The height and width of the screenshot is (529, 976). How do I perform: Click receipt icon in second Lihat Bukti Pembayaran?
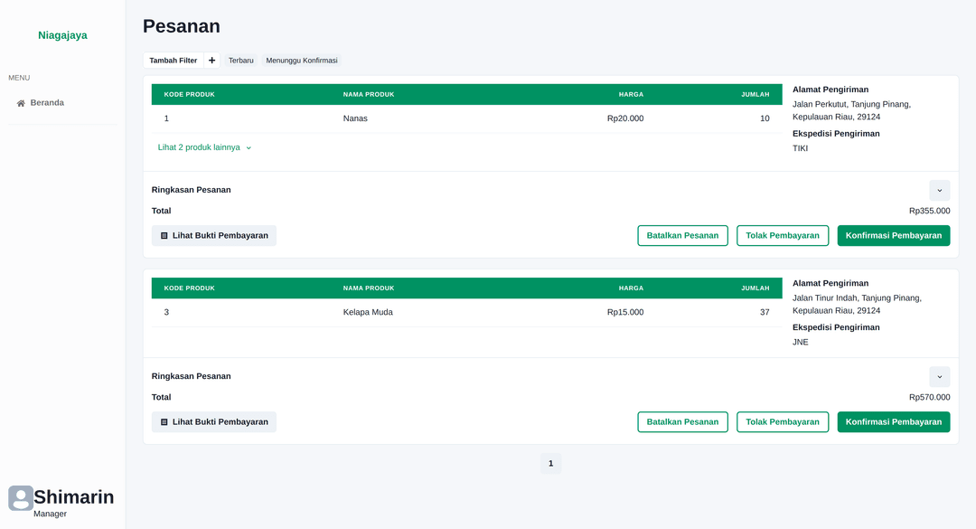[164, 422]
